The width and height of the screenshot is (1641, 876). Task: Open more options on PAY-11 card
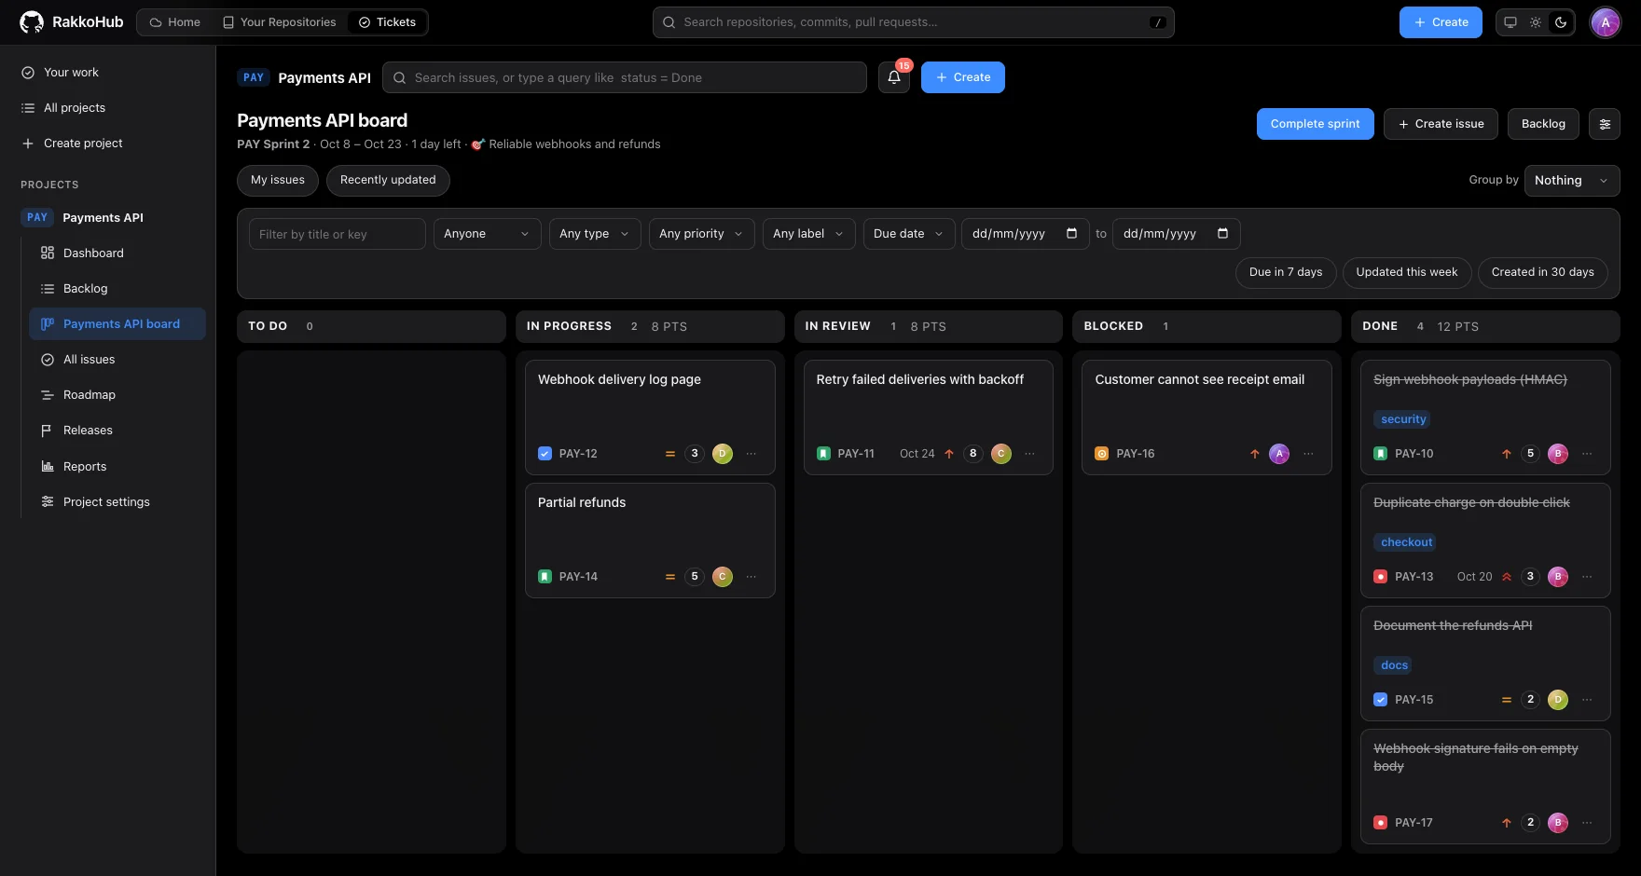tap(1029, 454)
